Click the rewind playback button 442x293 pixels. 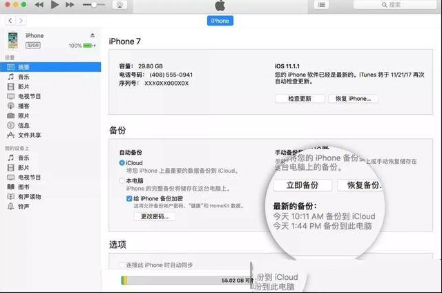click(x=39, y=5)
